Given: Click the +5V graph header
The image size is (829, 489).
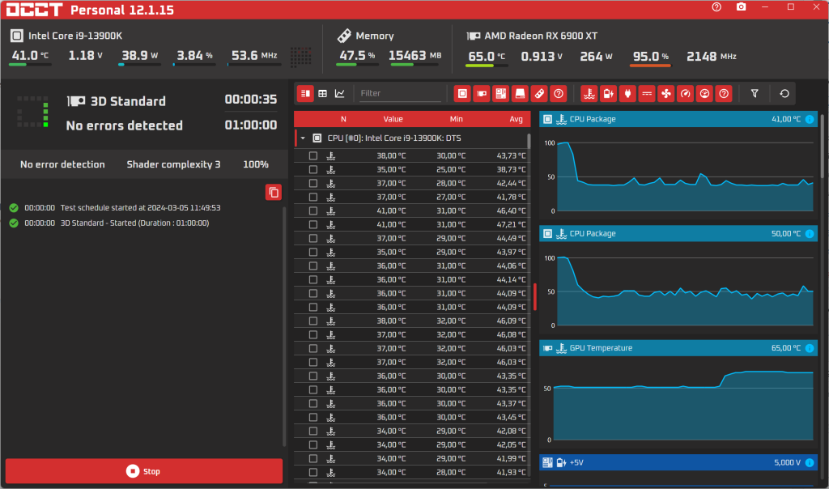Looking at the screenshot, I should click(x=678, y=462).
